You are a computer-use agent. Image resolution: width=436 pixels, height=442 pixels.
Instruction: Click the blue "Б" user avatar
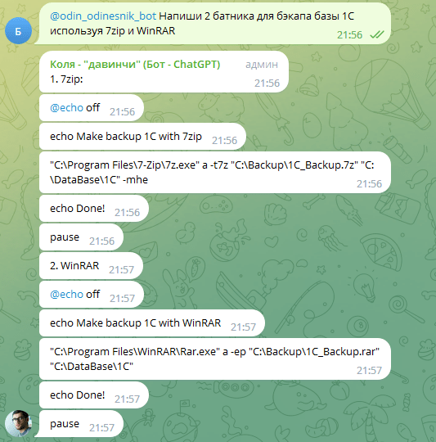tap(18, 31)
